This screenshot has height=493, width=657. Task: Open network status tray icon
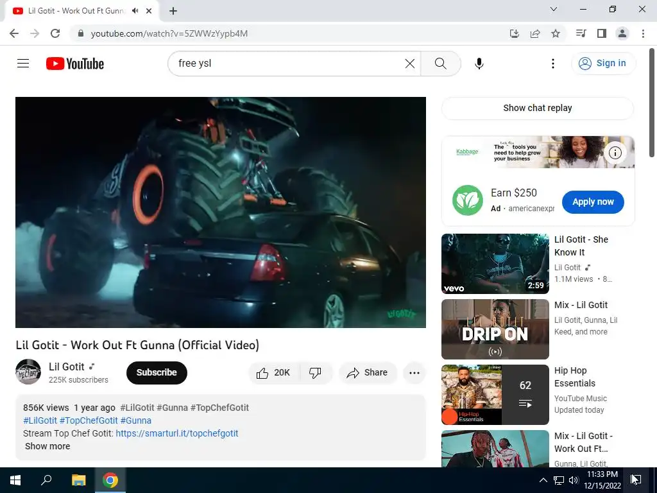click(x=559, y=480)
